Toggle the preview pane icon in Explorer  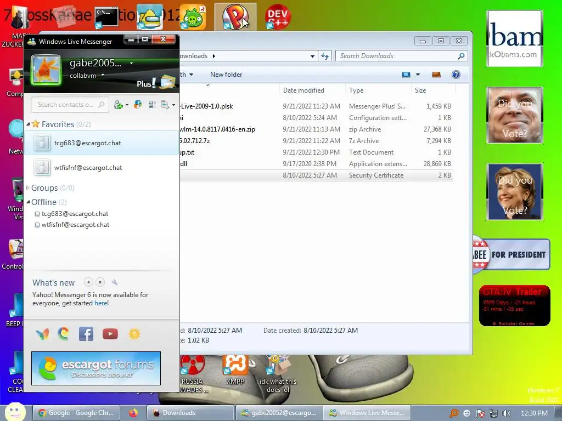[436, 75]
